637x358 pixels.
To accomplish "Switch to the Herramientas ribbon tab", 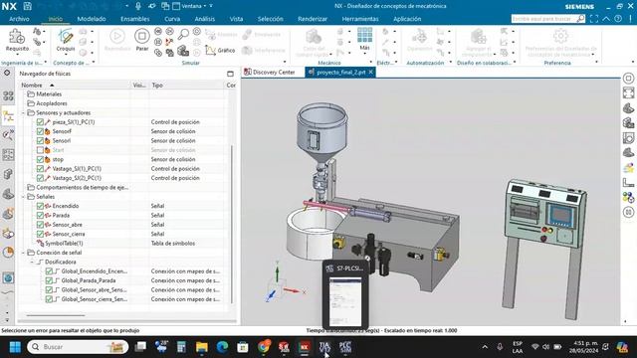I will [360, 19].
